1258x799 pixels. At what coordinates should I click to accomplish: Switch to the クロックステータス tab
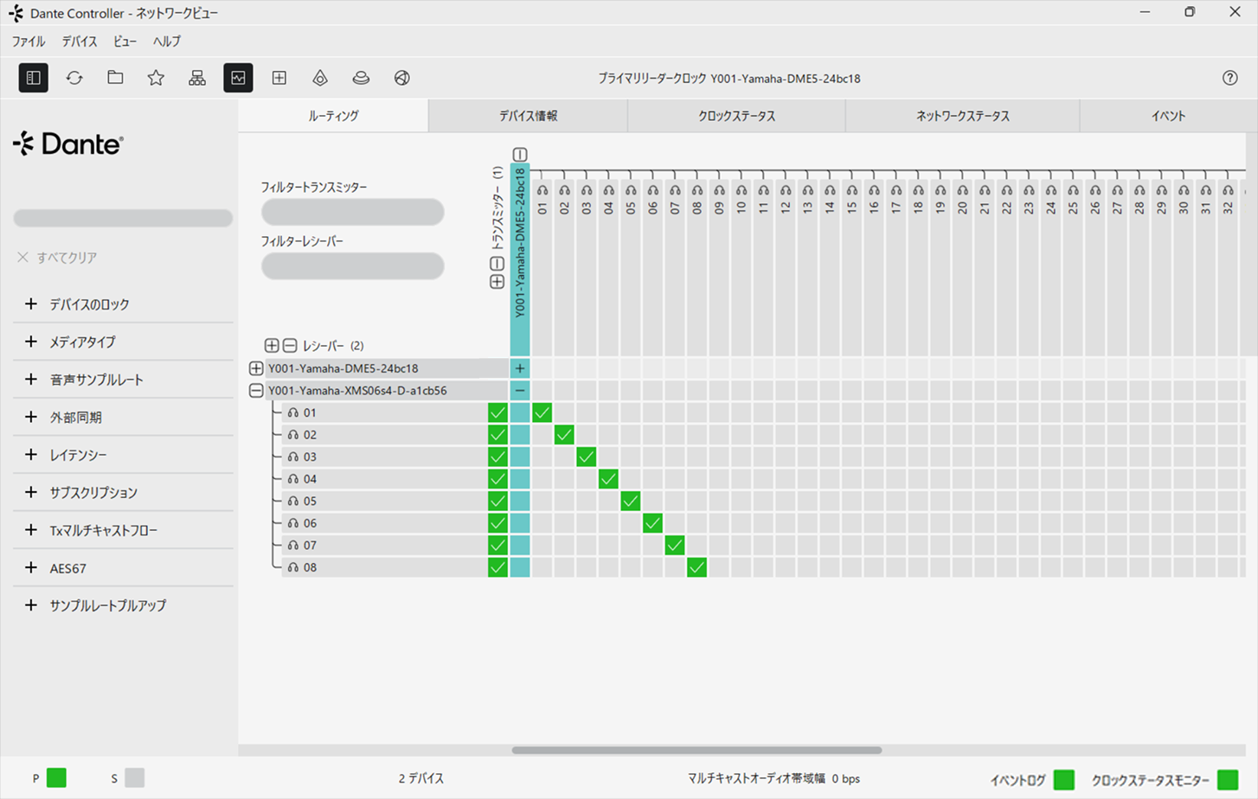[736, 116]
